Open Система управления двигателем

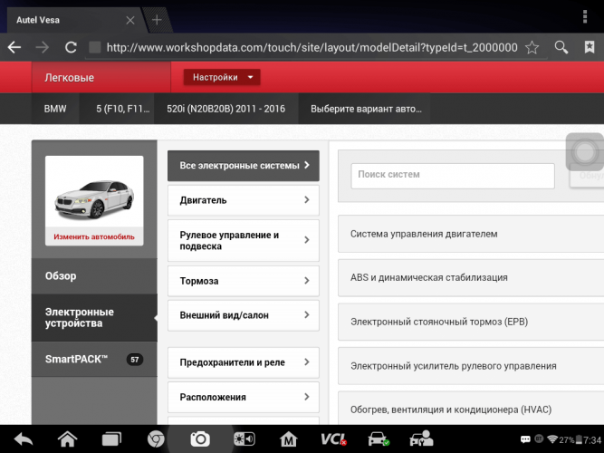click(471, 234)
